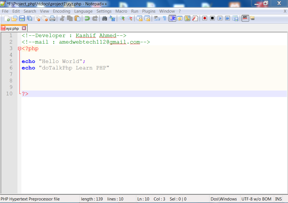Image resolution: width=288 pixels, height=203 pixels.
Task: Select the Replace toolbar icon
Action: pos(112,18)
